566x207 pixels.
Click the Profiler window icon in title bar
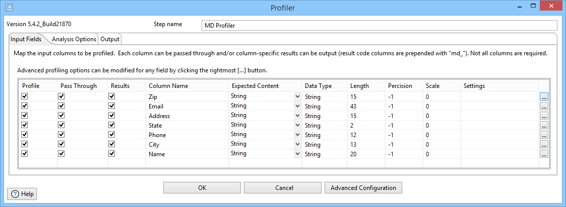[x=9, y=8]
